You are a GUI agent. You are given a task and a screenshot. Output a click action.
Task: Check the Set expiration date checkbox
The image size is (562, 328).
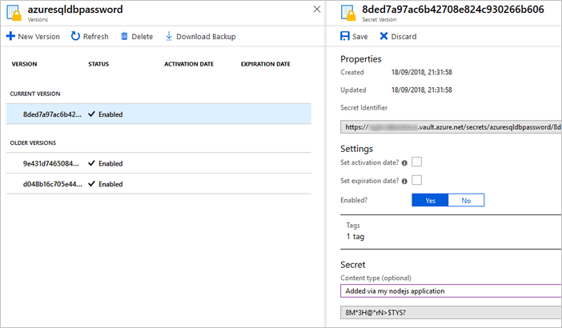pos(417,180)
